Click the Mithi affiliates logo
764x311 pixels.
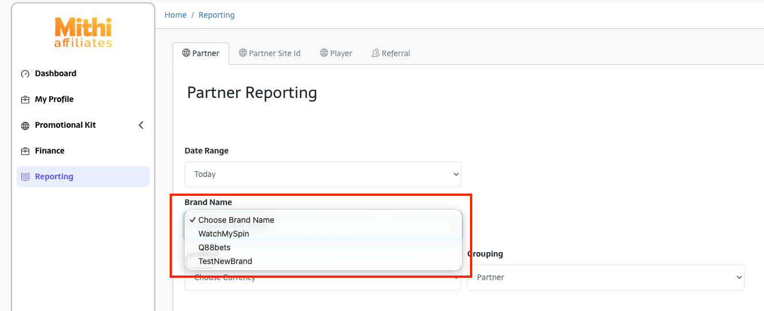(x=83, y=33)
